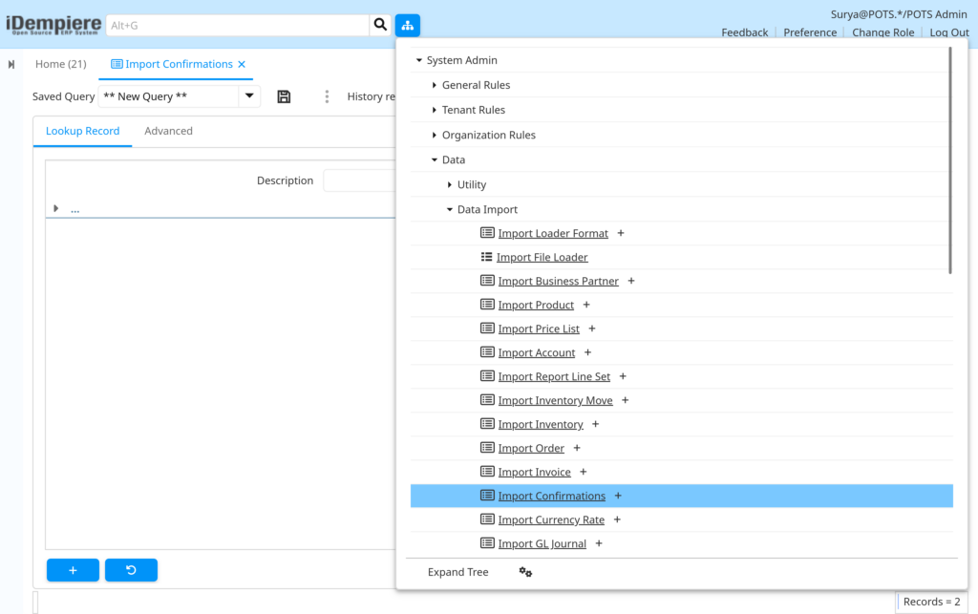Open the Import Order link
The width and height of the screenshot is (978, 614).
pyautogui.click(x=531, y=448)
